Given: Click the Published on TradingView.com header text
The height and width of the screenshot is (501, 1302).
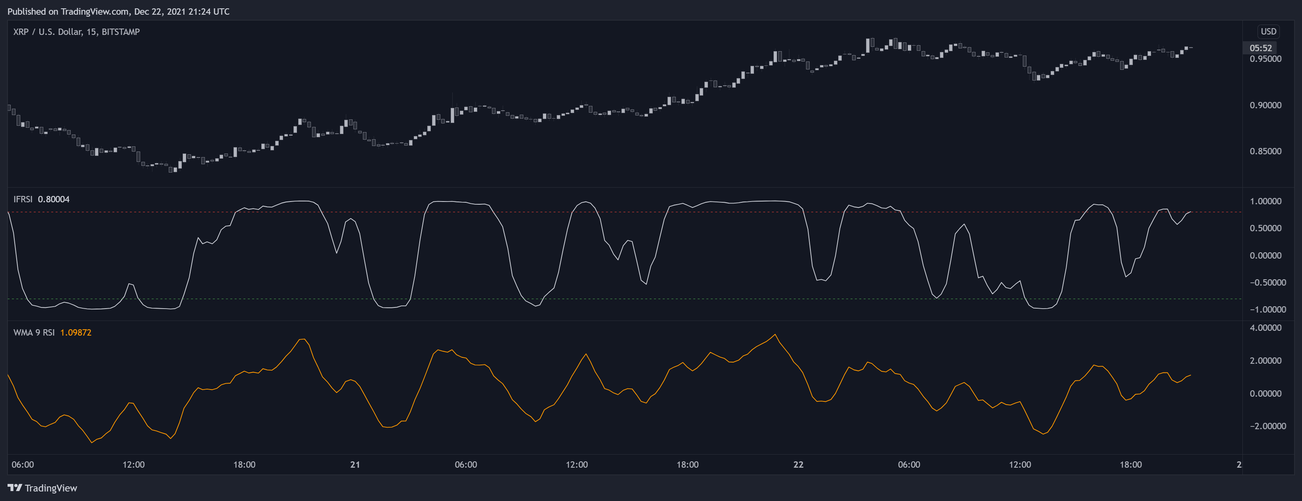Looking at the screenshot, I should point(118,11).
